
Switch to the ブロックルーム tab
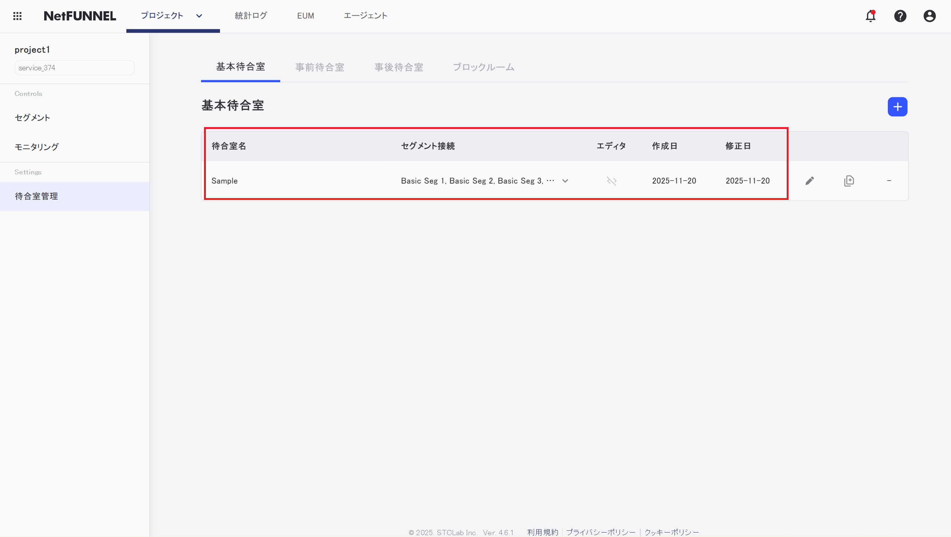coord(483,67)
